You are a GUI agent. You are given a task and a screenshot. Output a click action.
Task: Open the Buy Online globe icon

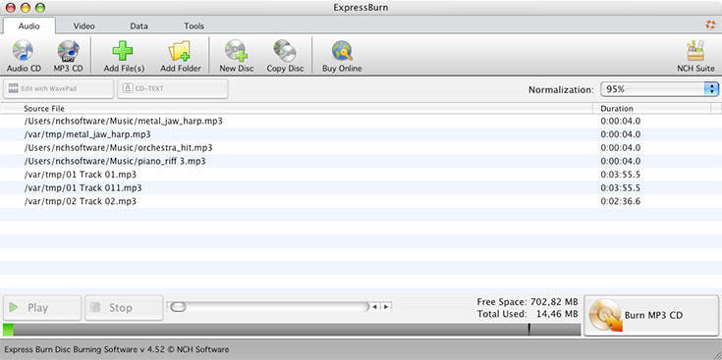click(x=342, y=51)
